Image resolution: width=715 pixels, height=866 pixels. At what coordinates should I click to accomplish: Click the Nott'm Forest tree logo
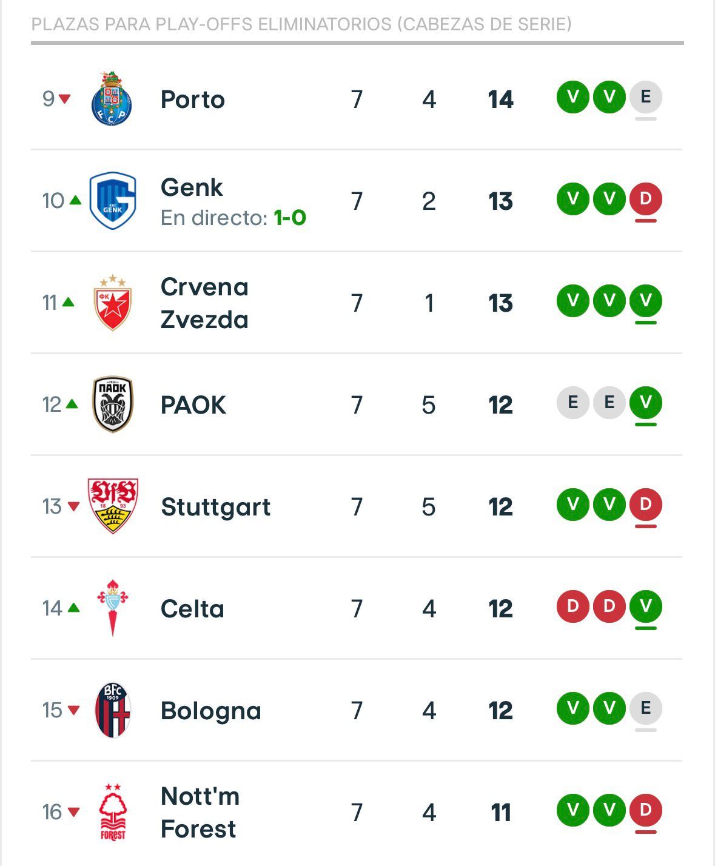pos(113,811)
